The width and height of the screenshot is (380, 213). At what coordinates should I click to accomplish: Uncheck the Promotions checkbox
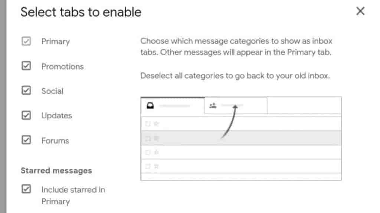point(26,67)
